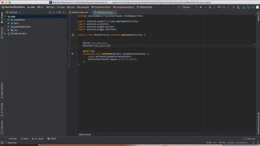Click the randomquestions breadcrumb

[123, 7]
